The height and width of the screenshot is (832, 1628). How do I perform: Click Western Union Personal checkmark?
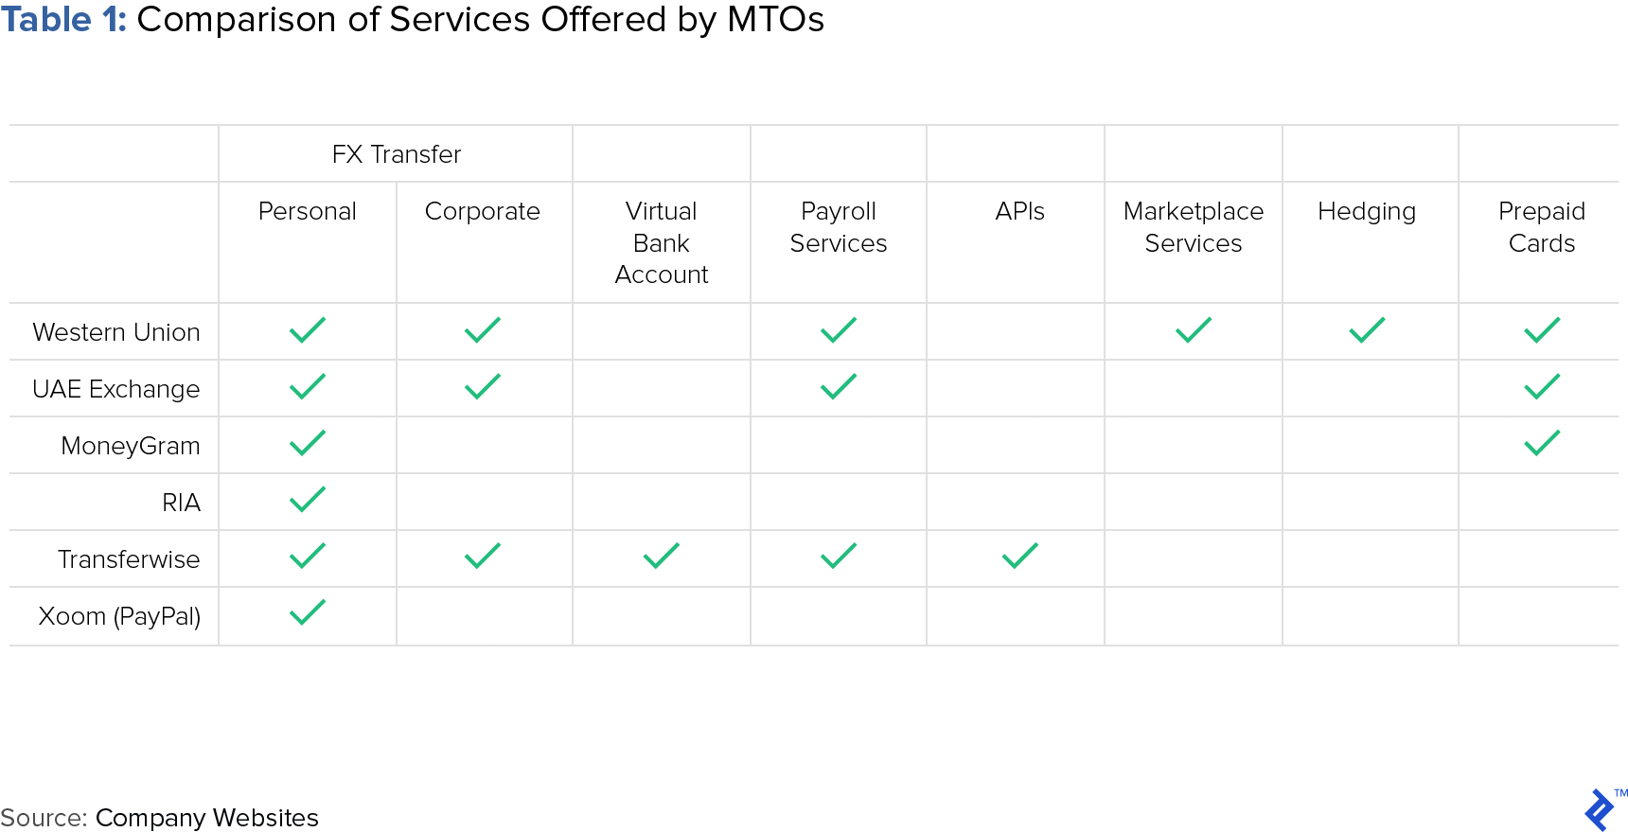pyautogui.click(x=308, y=329)
